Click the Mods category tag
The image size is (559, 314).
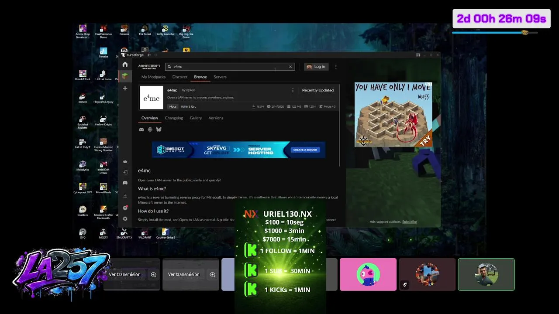click(173, 106)
